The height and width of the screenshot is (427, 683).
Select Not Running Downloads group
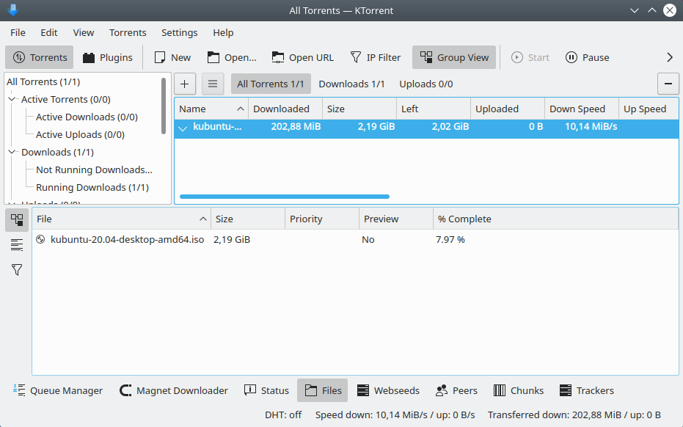[94, 170]
